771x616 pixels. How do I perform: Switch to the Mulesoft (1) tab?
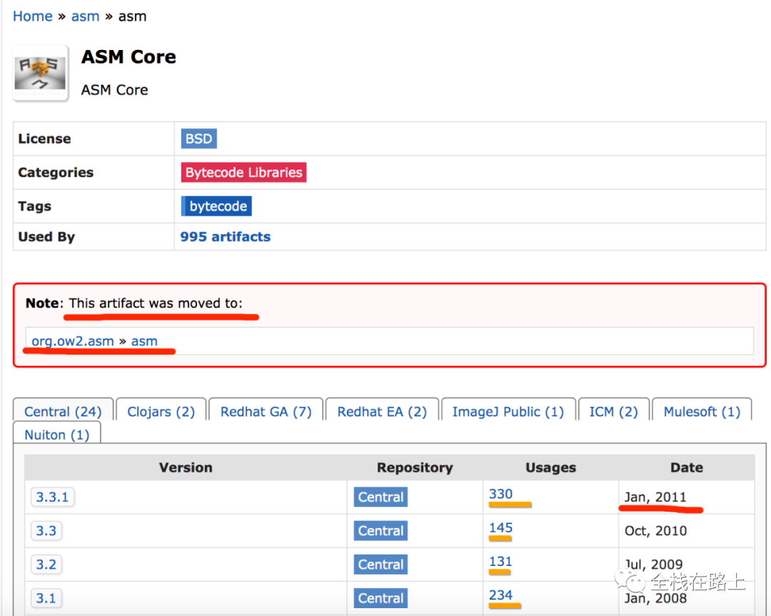click(702, 411)
